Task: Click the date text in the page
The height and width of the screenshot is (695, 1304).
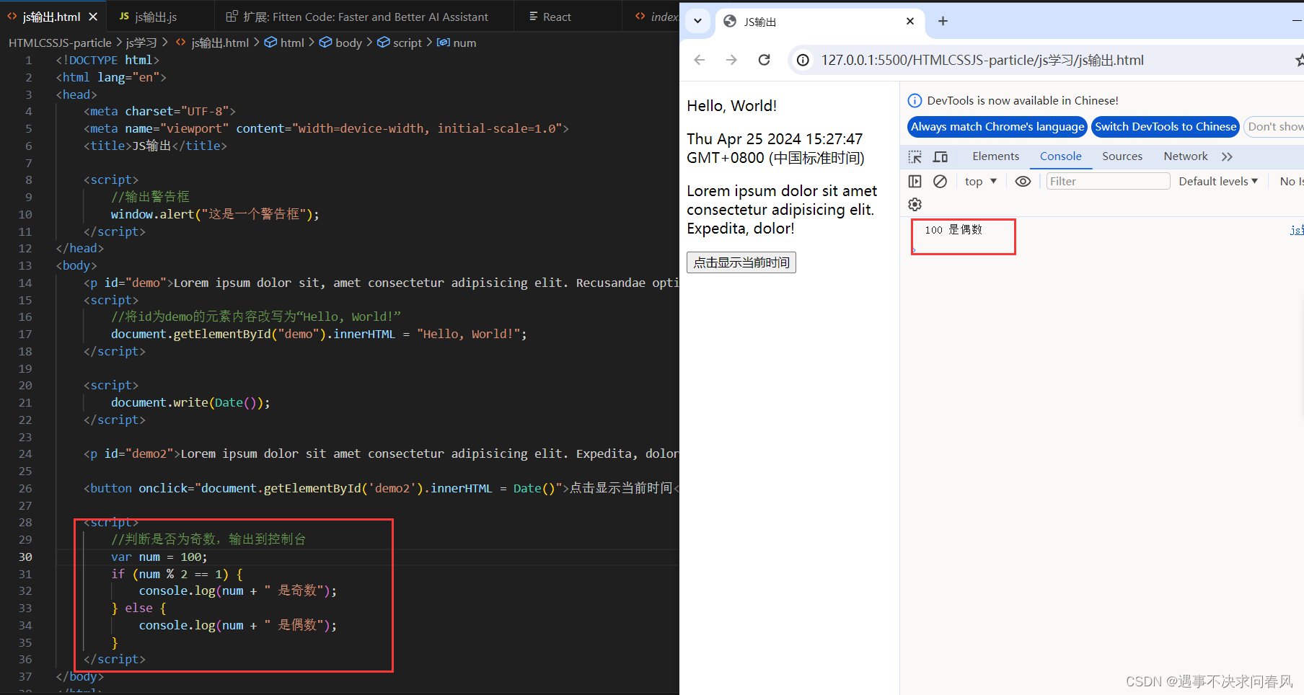Action: [775, 149]
